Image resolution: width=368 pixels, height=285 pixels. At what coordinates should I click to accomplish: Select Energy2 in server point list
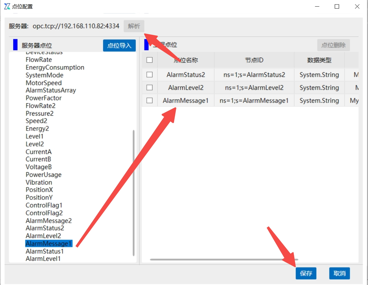pyautogui.click(x=37, y=129)
